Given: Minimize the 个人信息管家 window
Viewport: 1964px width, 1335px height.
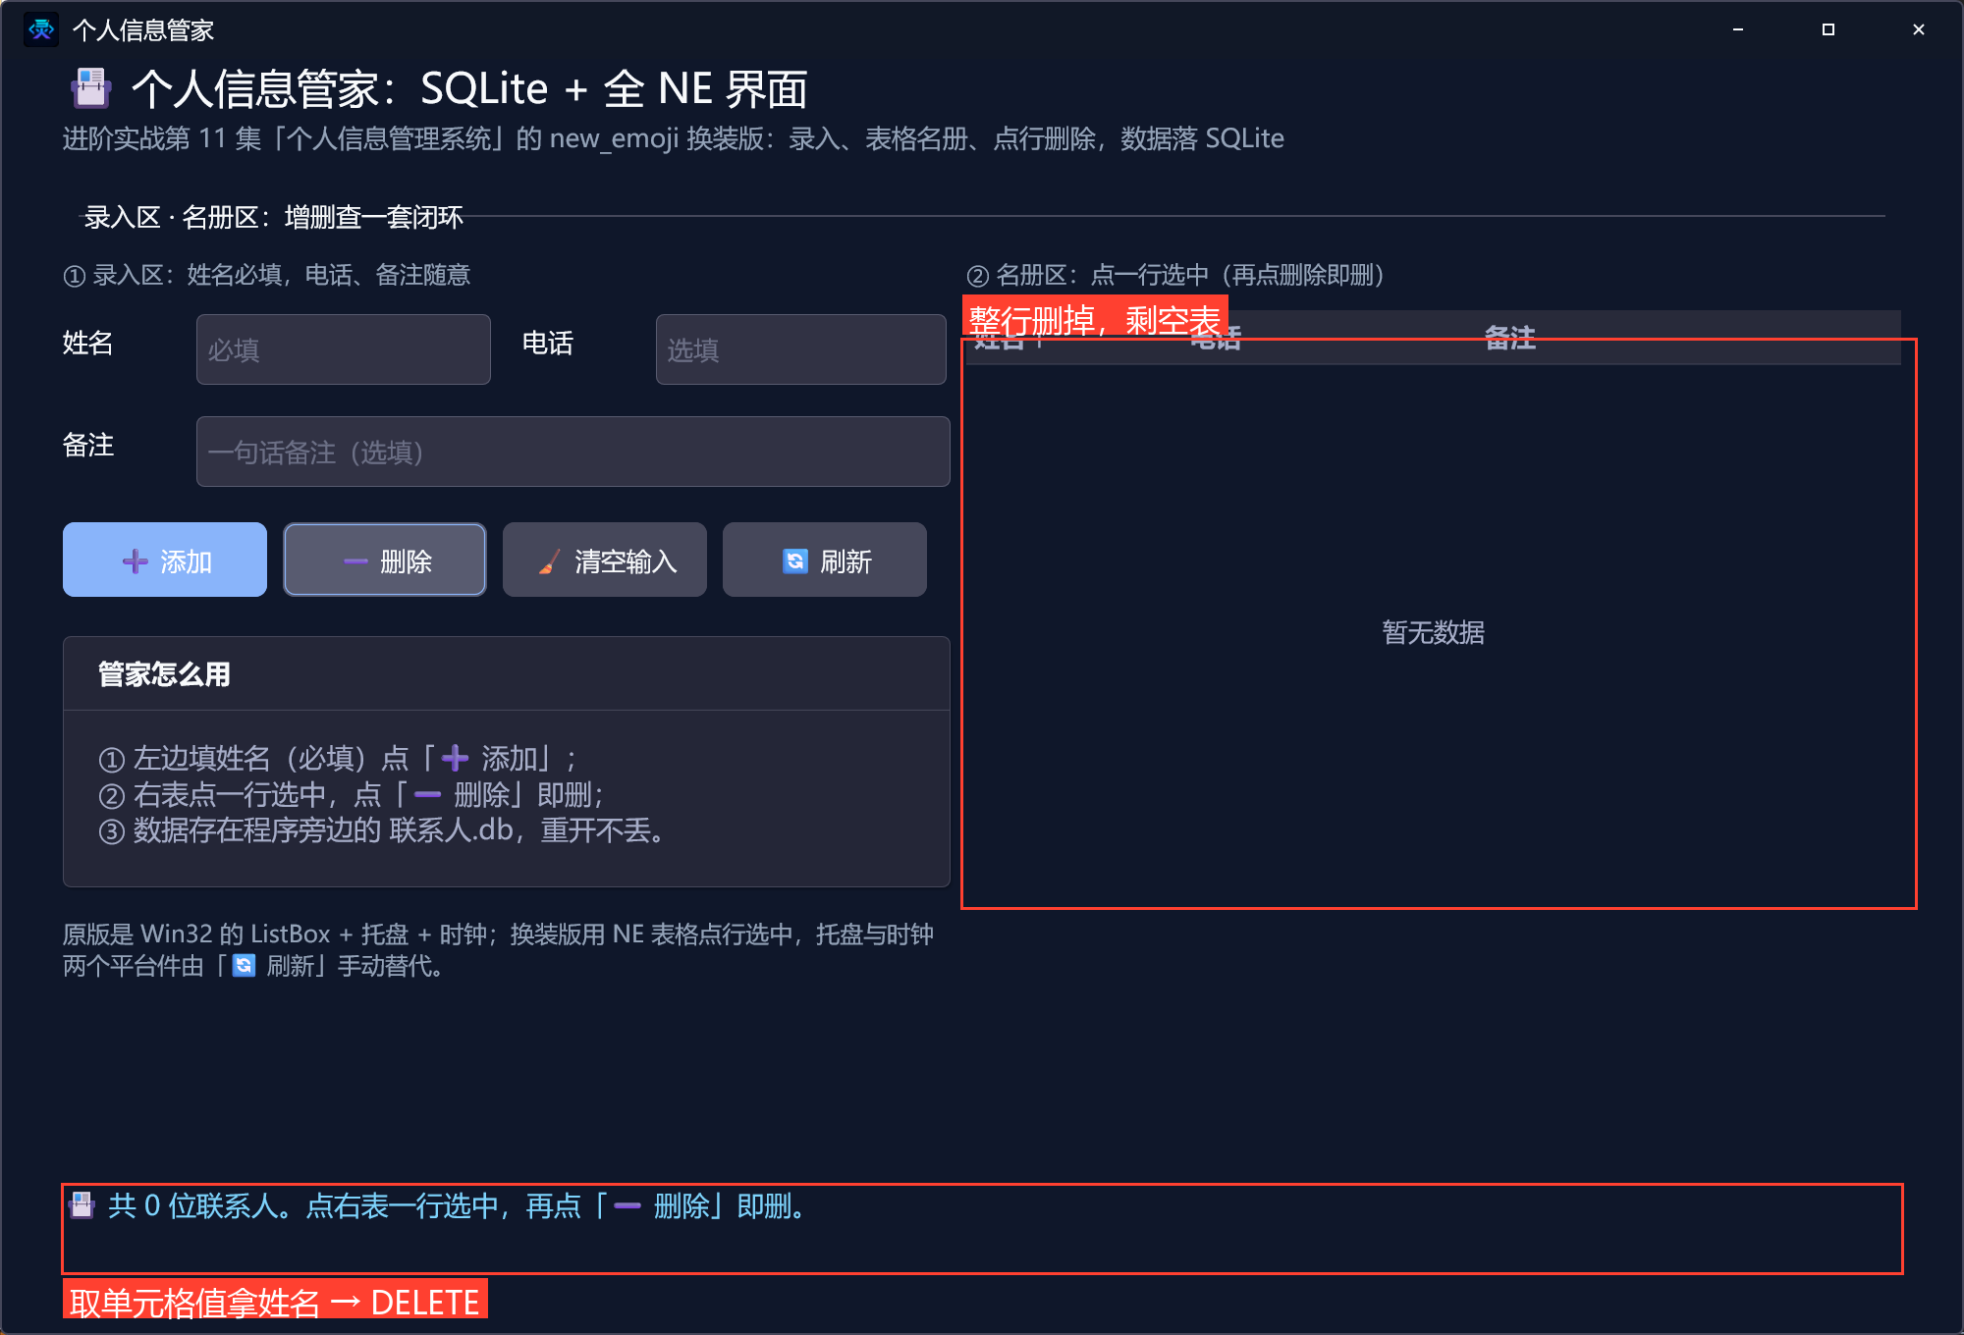Looking at the screenshot, I should point(1738,29).
